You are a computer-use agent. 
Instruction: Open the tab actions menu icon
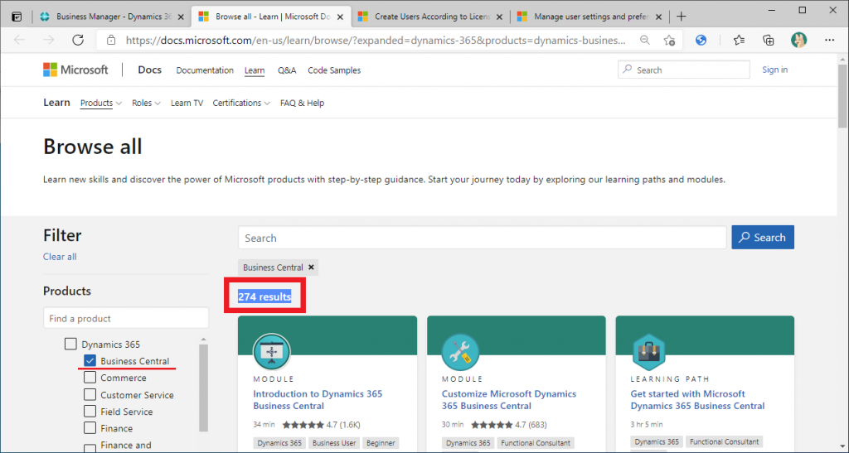coord(17,17)
